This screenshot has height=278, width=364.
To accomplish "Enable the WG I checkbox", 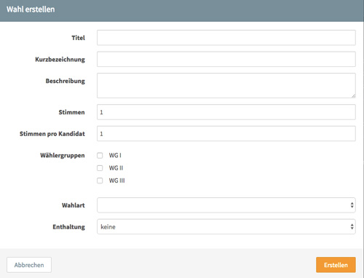I will 100,155.
